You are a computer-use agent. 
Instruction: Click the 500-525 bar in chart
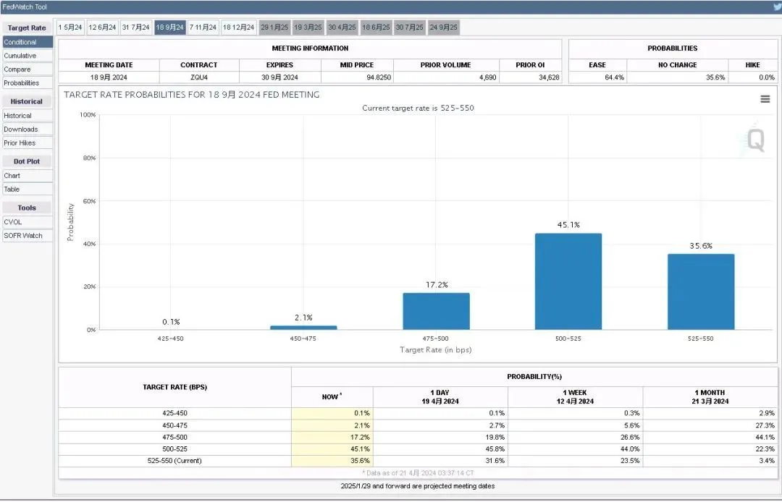[x=568, y=281]
